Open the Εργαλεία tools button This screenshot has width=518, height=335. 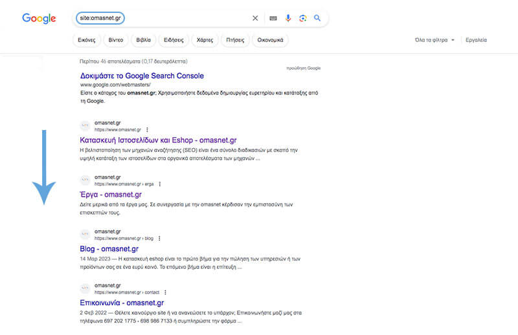(476, 40)
